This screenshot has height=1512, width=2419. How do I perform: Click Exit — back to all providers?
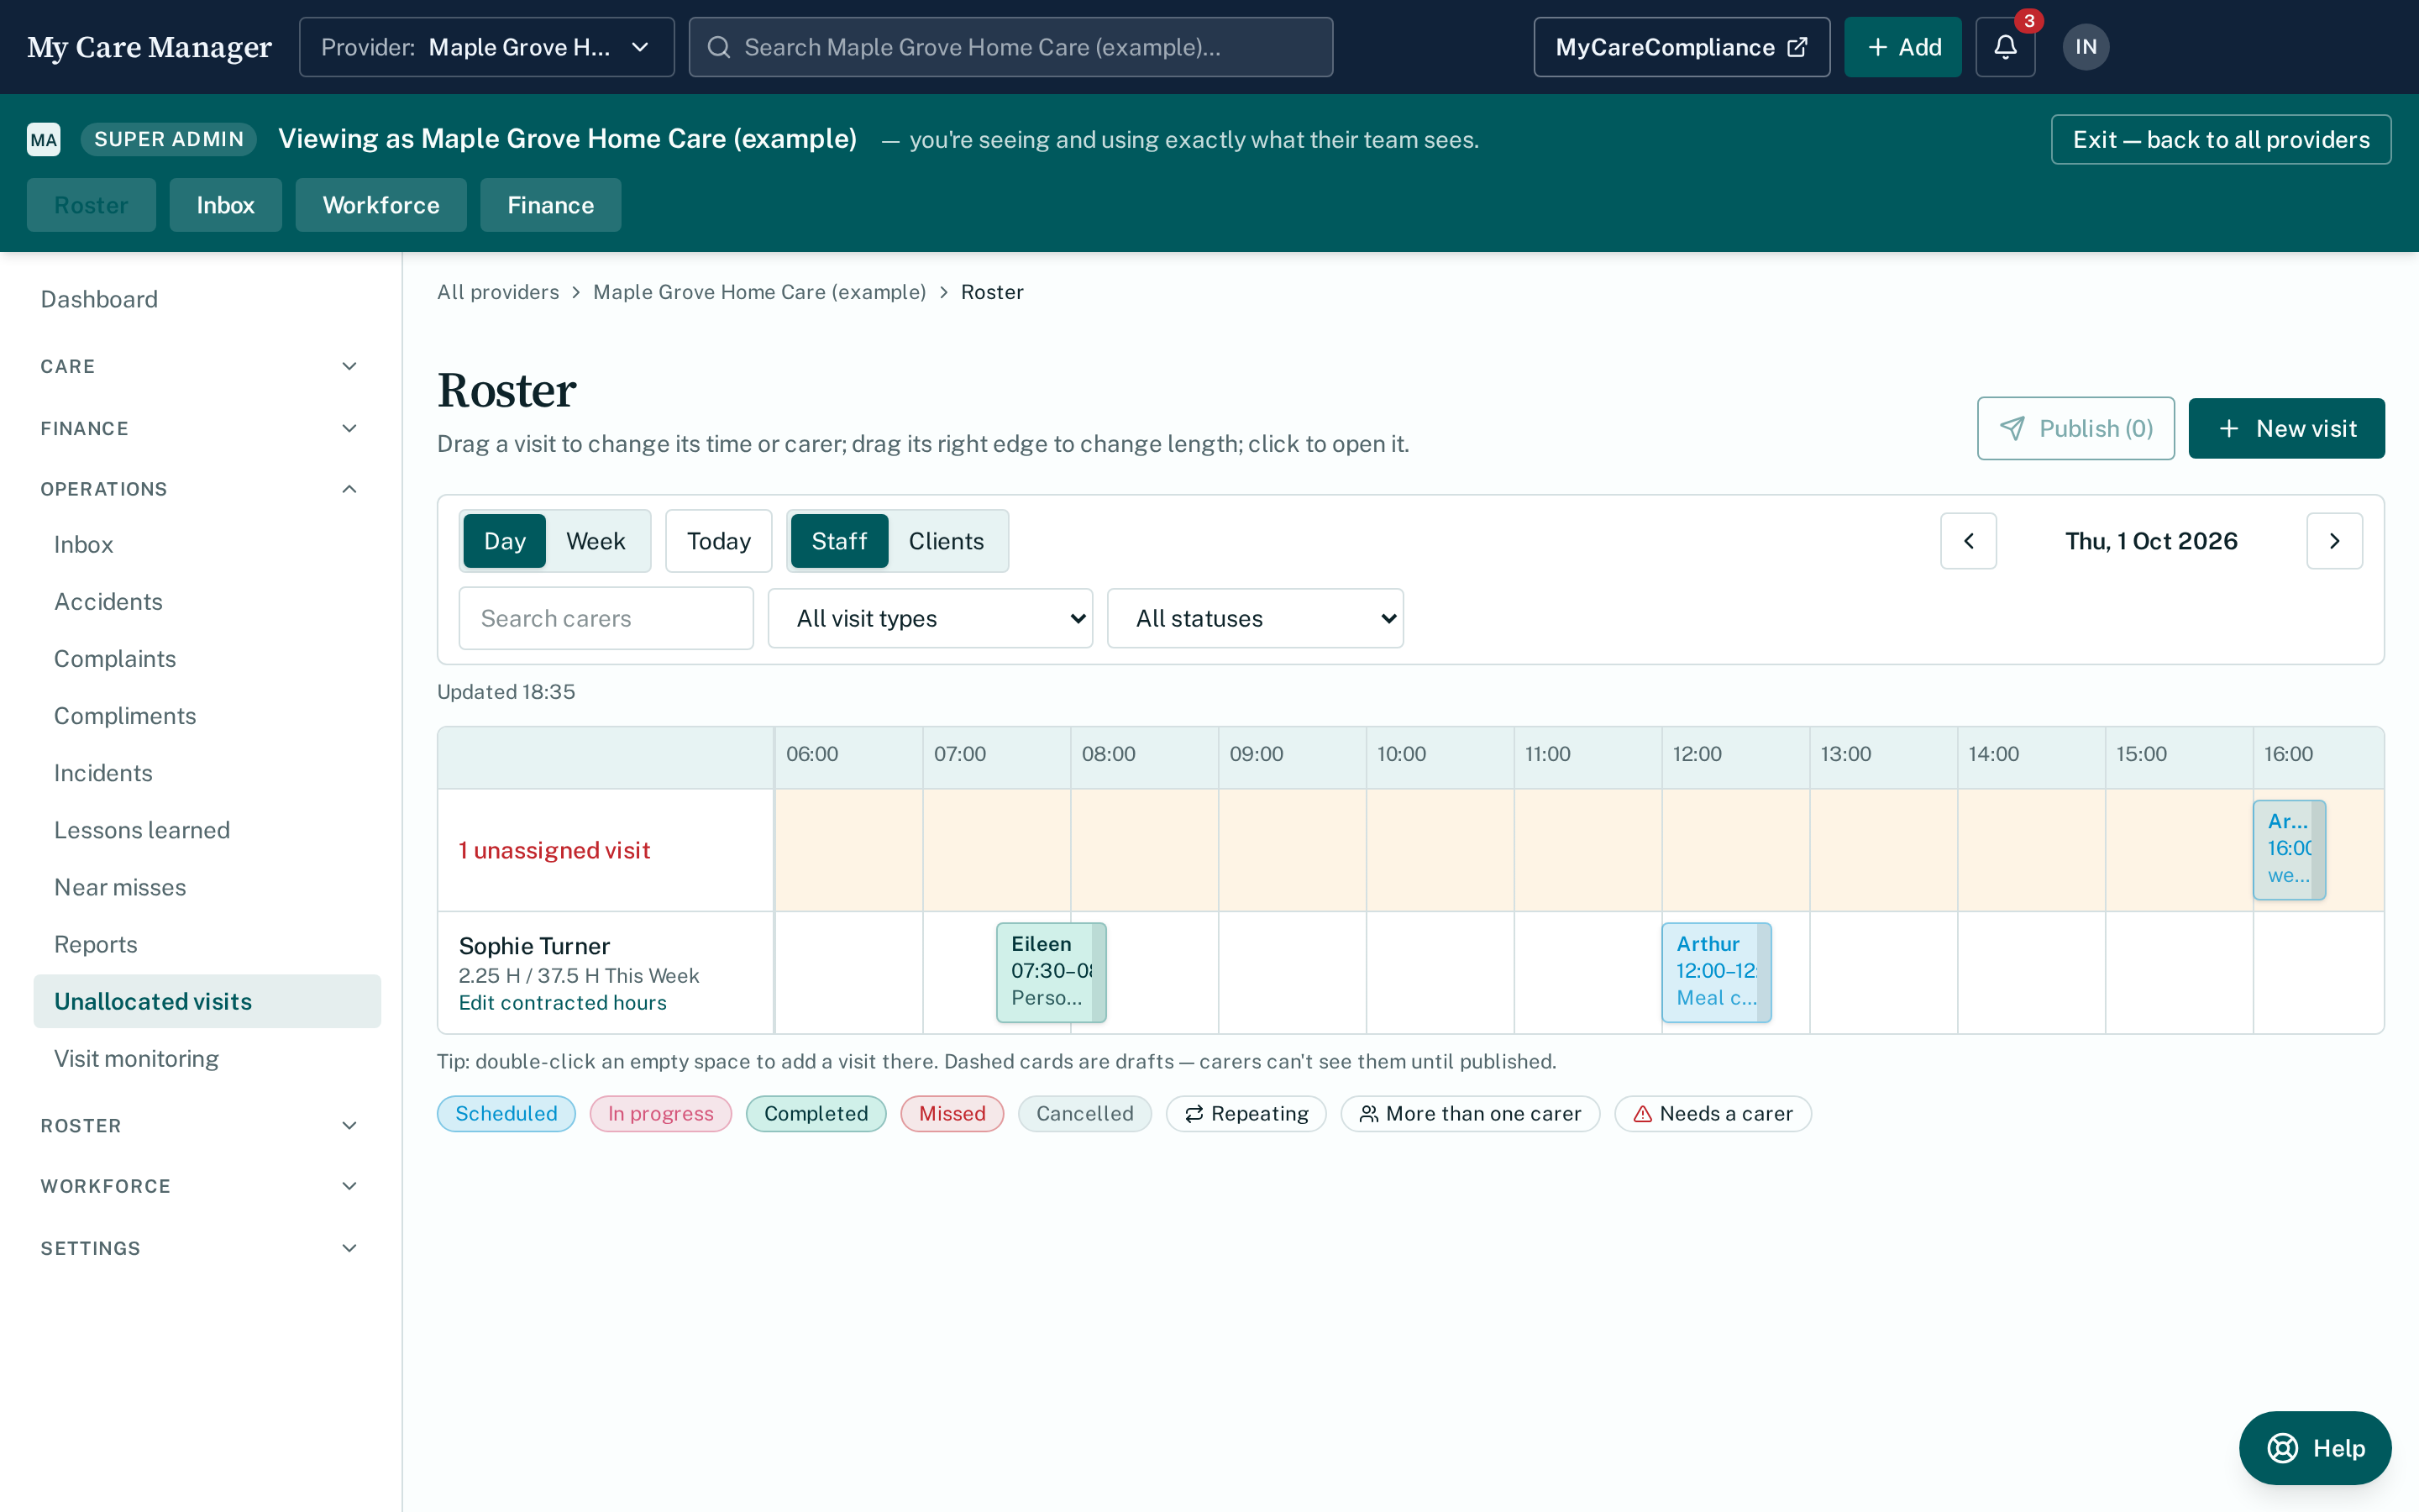click(x=2220, y=139)
